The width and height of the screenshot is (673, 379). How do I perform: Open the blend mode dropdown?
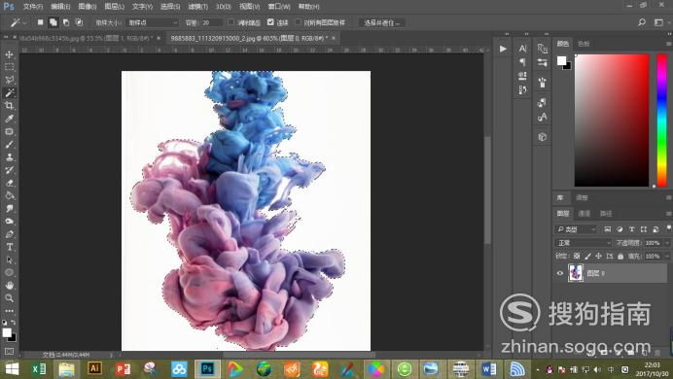coord(584,243)
